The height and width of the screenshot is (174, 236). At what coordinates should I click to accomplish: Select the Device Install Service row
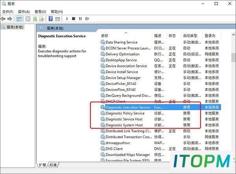[x=160, y=72]
